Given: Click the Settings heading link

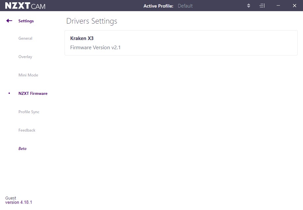Looking at the screenshot, I should point(26,21).
